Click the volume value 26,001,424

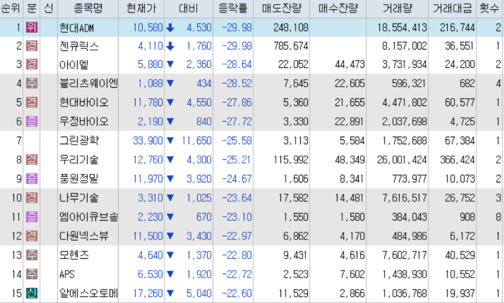point(402,160)
